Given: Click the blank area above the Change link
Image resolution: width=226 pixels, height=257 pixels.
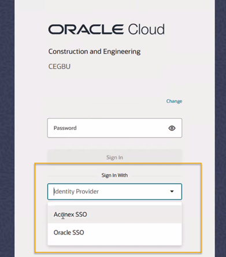Looking at the screenshot, I should tap(174, 87).
